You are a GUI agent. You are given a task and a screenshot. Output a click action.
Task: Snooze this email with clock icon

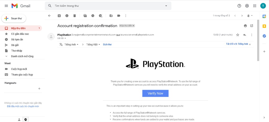pyautogui.click(x=93, y=16)
